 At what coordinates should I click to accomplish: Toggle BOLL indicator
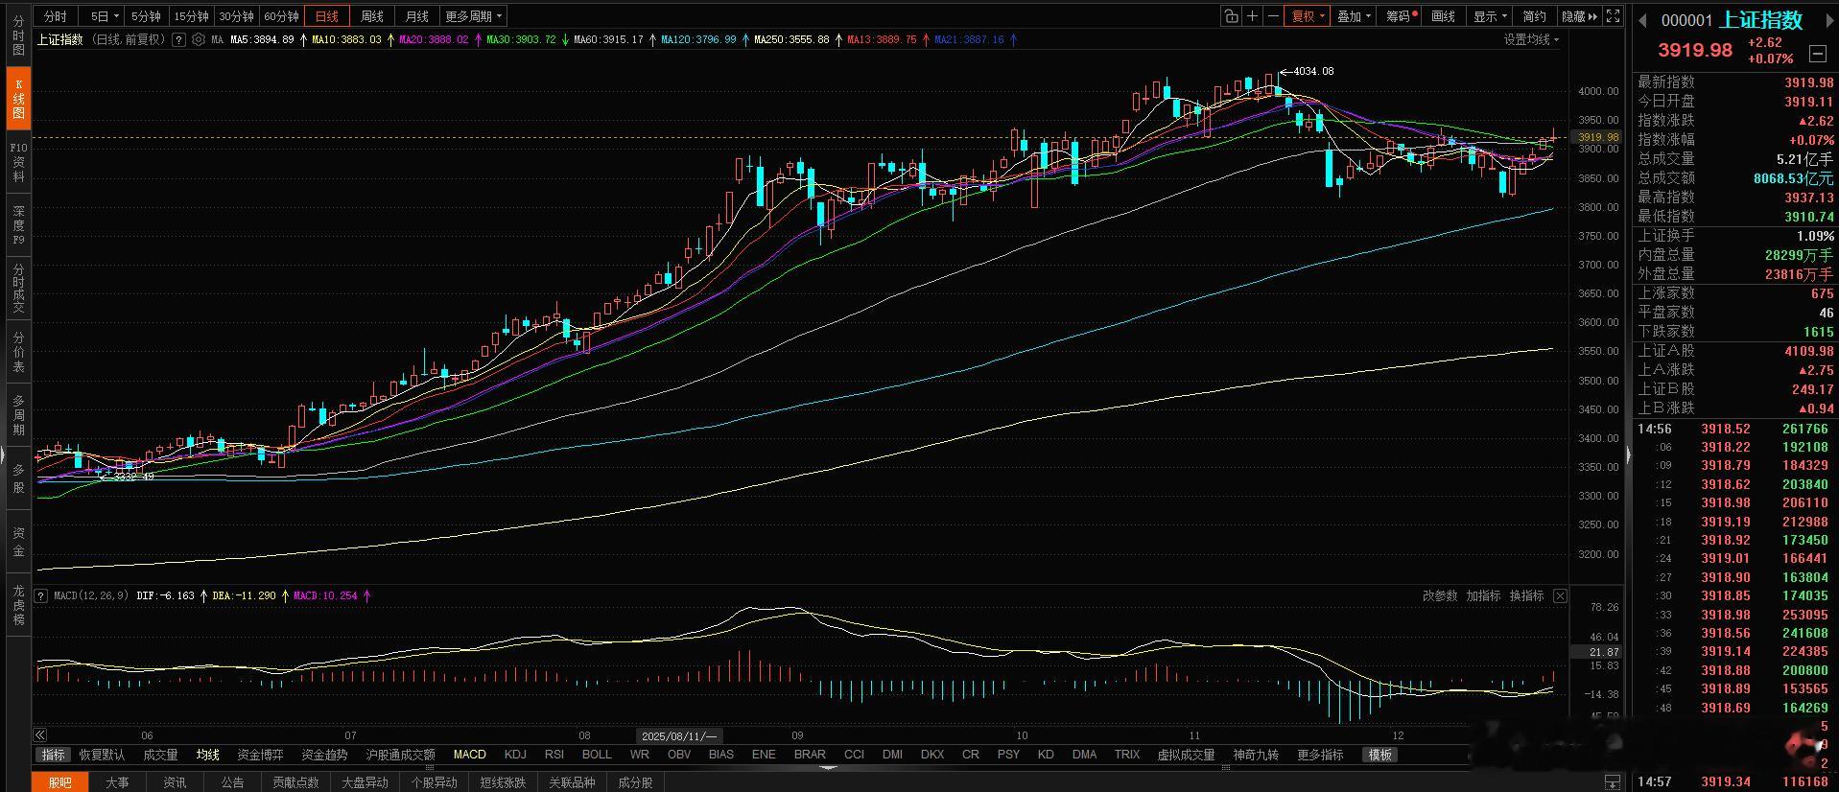point(597,755)
